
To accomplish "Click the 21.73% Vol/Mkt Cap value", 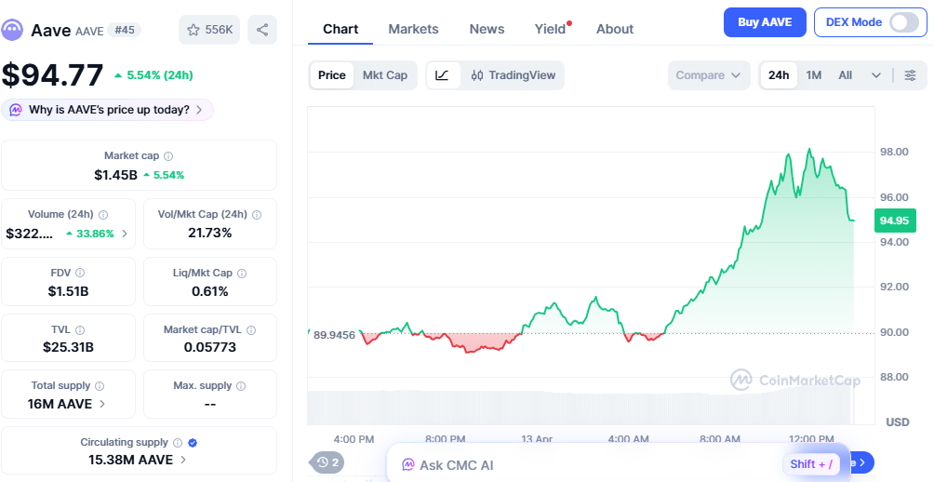I will pyautogui.click(x=209, y=234).
